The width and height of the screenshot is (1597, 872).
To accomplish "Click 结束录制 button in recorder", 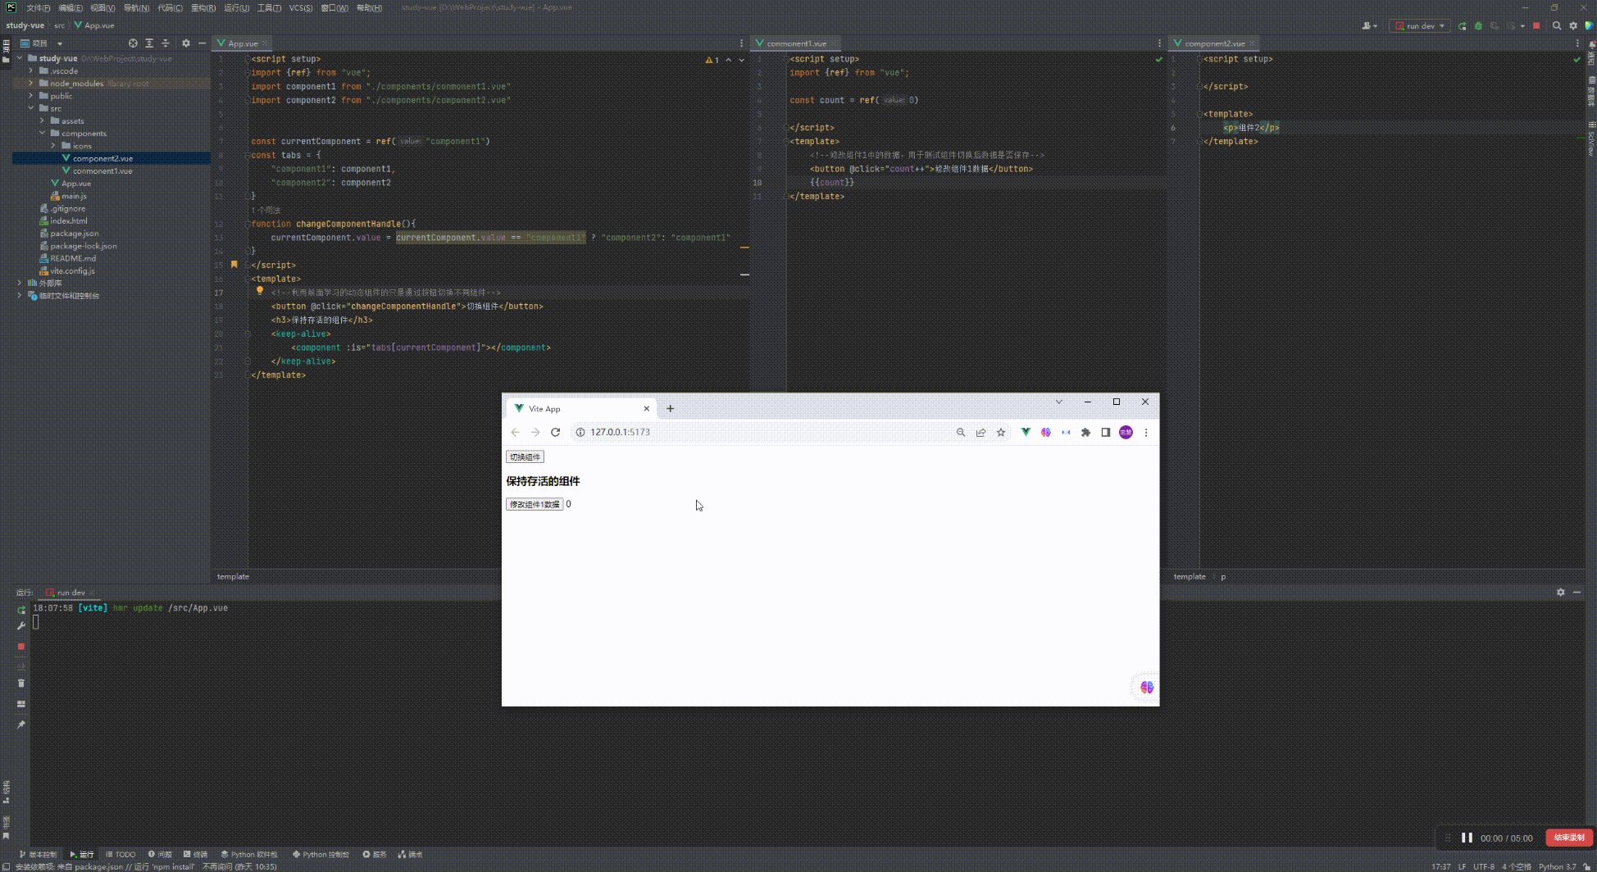I will pyautogui.click(x=1569, y=838).
